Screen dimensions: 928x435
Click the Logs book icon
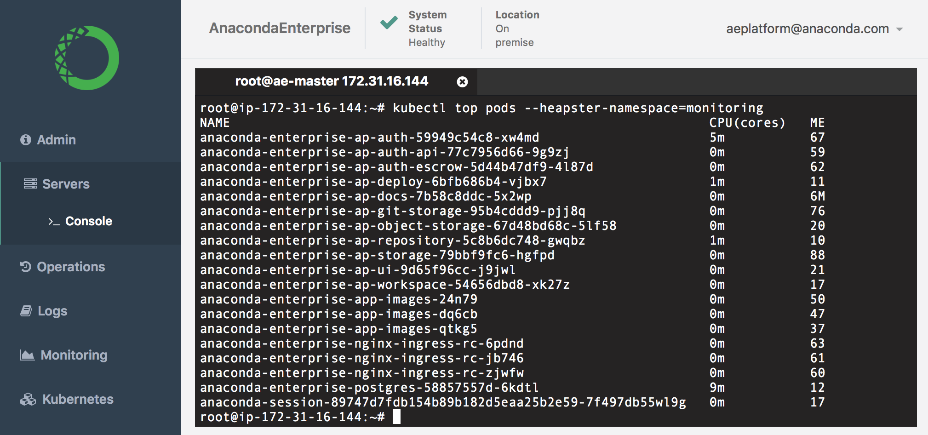pos(26,311)
